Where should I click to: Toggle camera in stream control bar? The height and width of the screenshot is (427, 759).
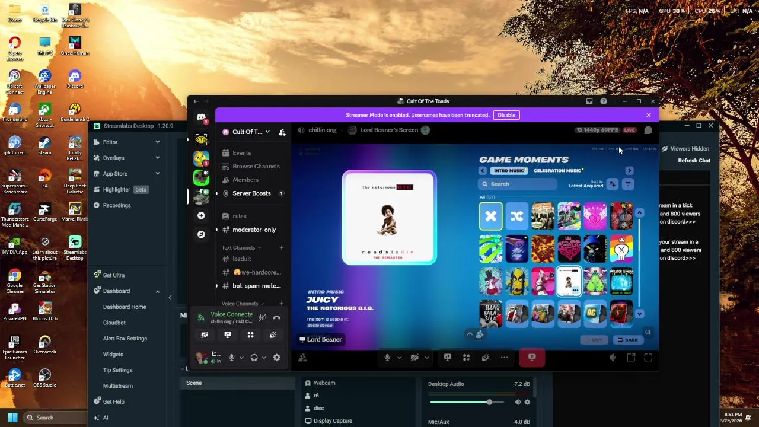coord(414,358)
